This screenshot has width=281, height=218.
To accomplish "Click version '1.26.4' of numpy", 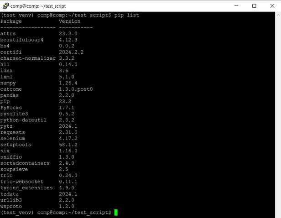I will (68, 83).
